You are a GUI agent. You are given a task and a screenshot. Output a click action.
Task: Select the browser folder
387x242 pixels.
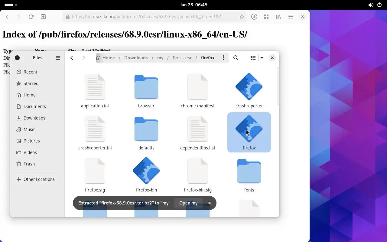pyautogui.click(x=146, y=90)
